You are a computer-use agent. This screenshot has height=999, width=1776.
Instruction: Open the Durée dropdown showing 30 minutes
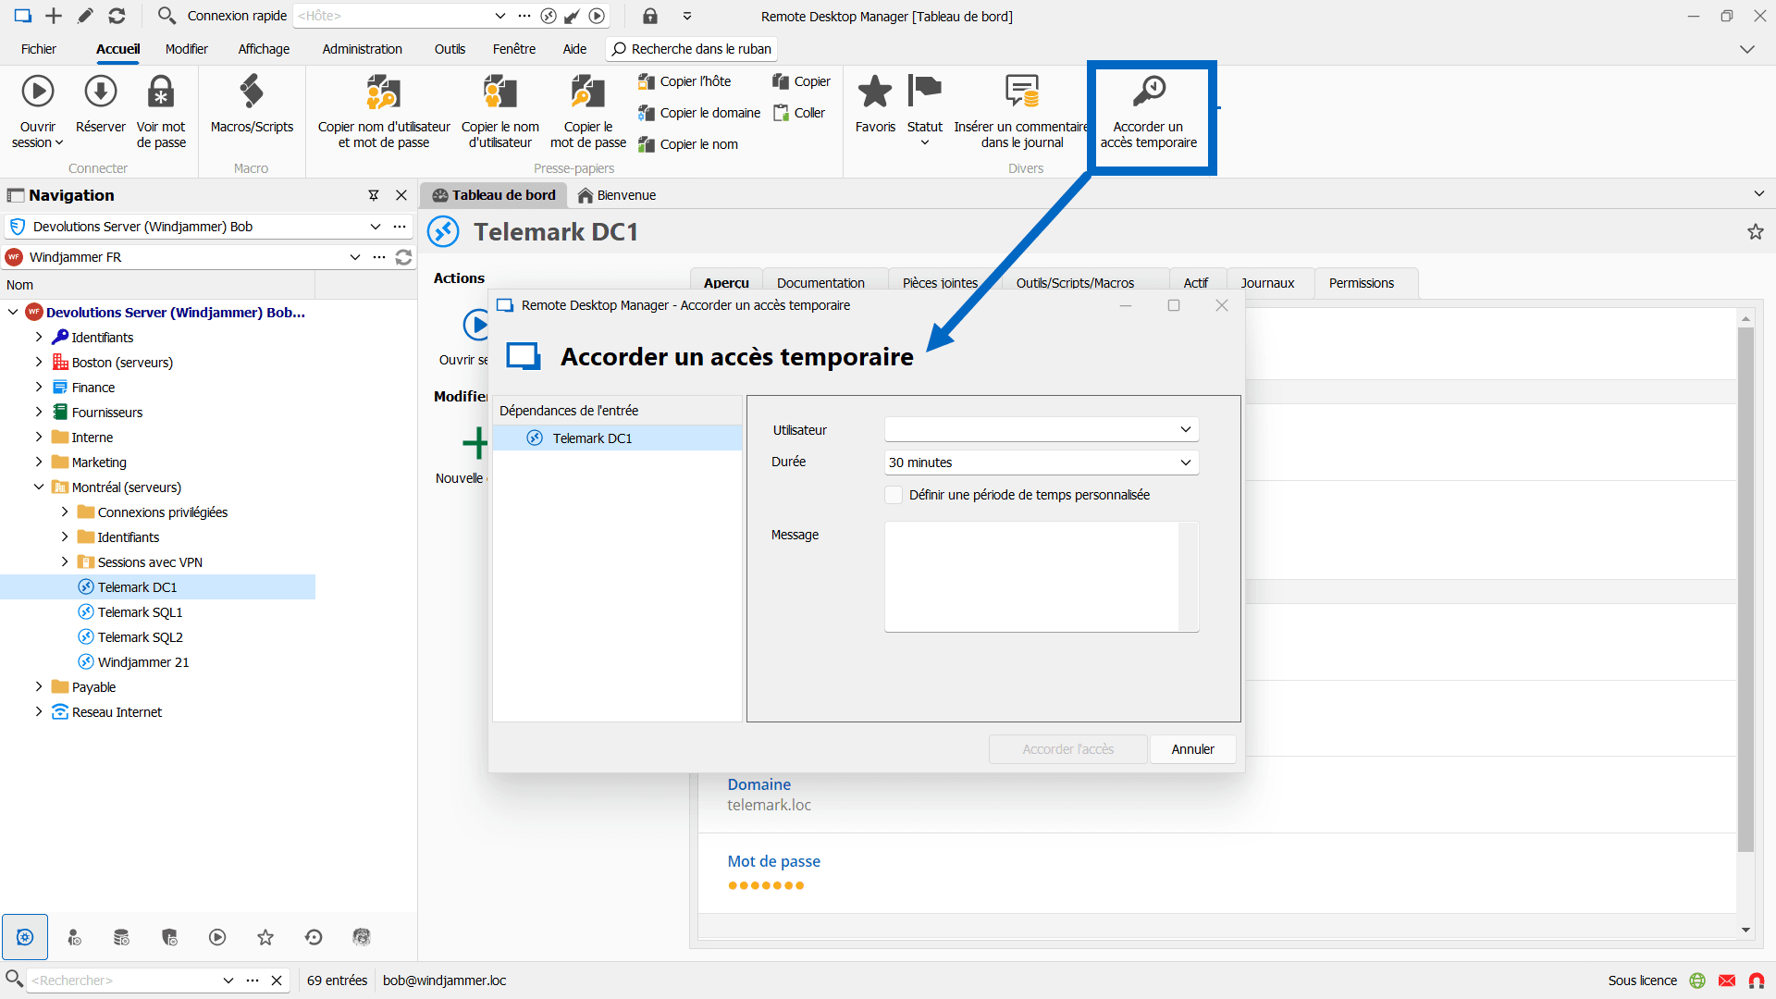coord(1185,462)
